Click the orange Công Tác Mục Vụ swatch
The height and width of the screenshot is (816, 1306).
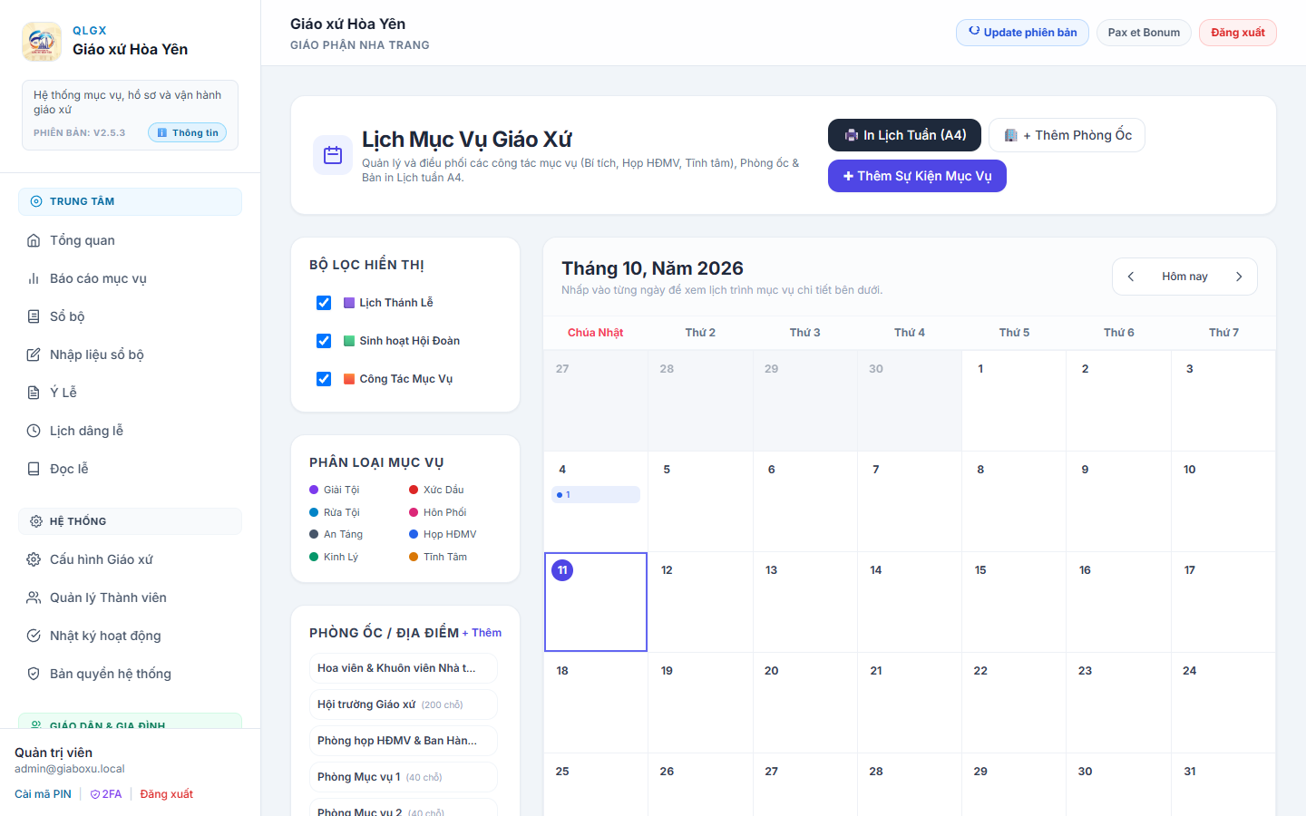[349, 379]
